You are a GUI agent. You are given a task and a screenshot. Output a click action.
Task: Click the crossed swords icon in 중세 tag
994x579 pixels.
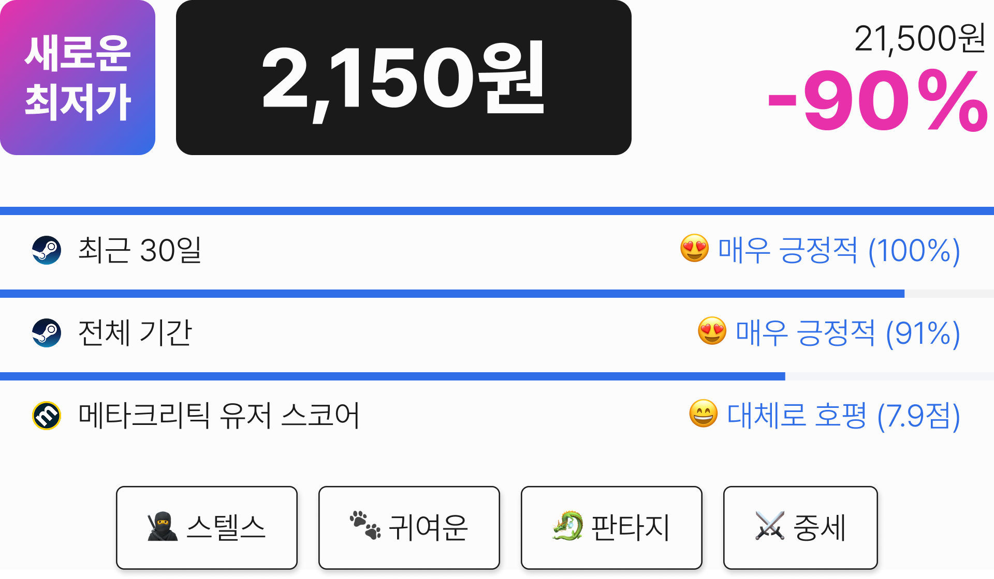(770, 526)
